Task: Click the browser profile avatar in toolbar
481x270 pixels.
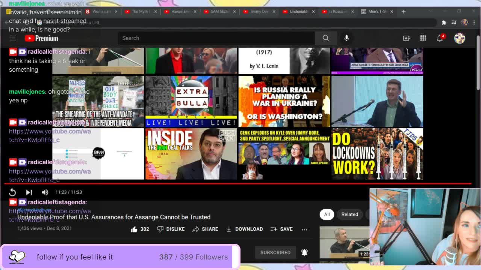Action: pyautogui.click(x=464, y=22)
